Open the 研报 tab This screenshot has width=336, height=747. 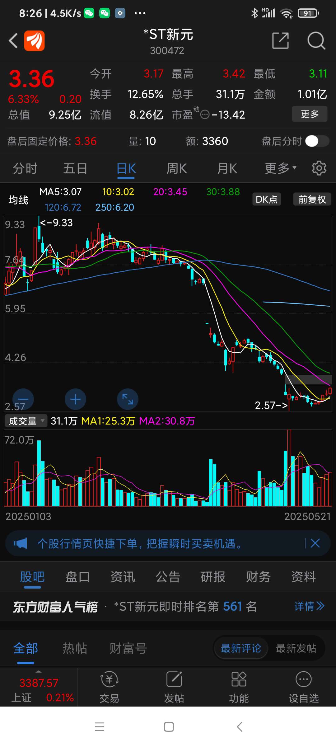pyautogui.click(x=213, y=577)
